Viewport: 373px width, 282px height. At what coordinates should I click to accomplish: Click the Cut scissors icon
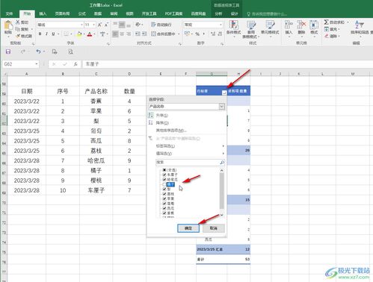click(18, 22)
